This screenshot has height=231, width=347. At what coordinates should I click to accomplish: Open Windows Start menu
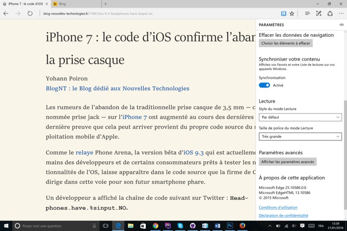click(x=5, y=226)
